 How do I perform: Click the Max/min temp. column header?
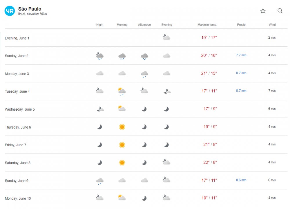[x=207, y=25]
